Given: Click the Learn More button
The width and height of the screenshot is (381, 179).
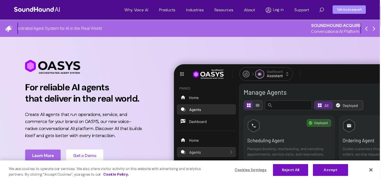Looking at the screenshot, I should click(43, 155).
